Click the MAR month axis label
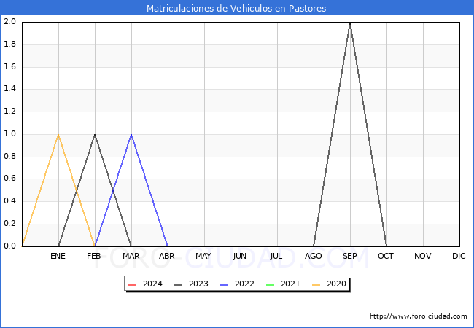 coord(131,256)
